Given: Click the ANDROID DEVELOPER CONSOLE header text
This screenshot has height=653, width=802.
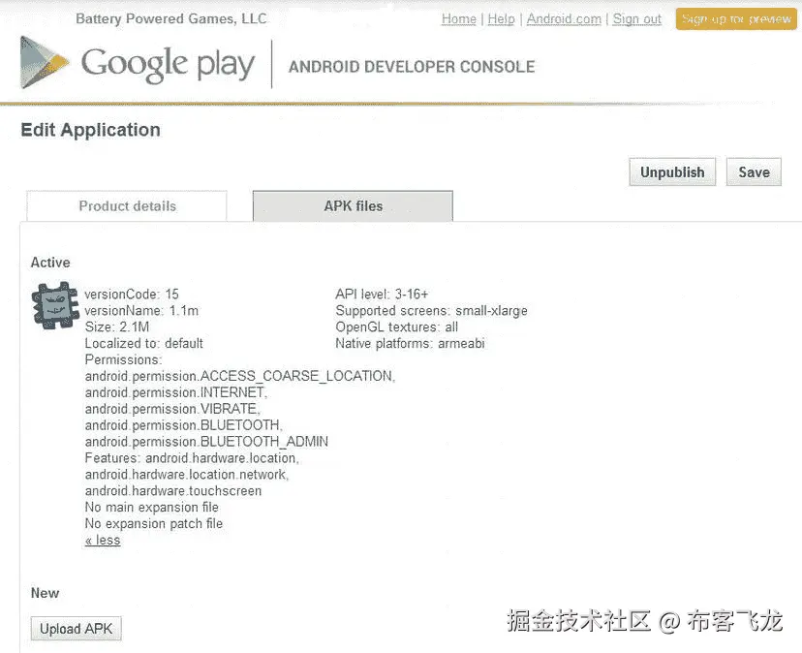Looking at the screenshot, I should pos(411,67).
